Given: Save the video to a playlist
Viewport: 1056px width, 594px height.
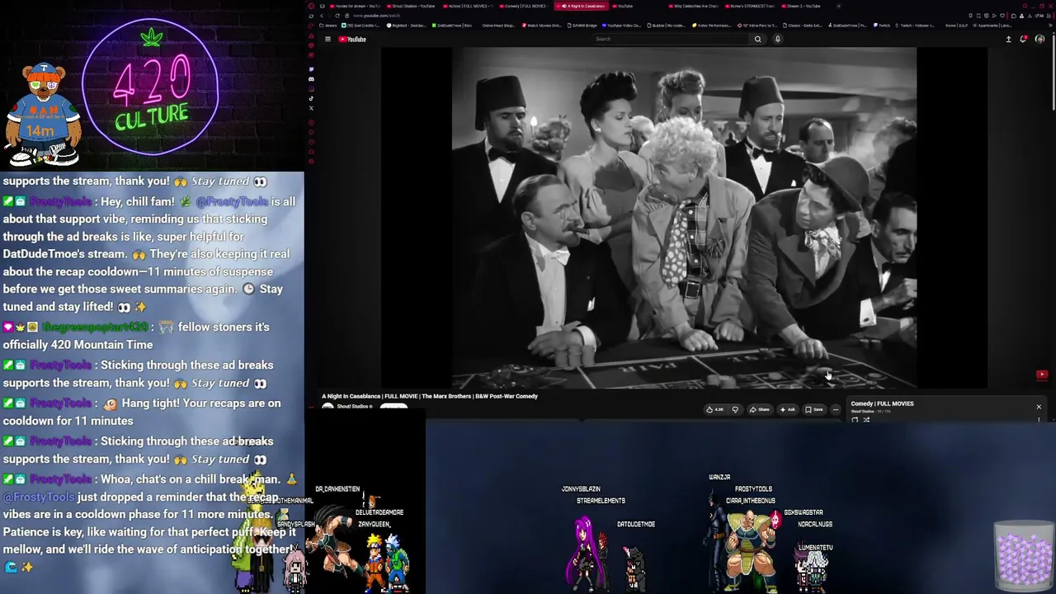Looking at the screenshot, I should [x=814, y=409].
